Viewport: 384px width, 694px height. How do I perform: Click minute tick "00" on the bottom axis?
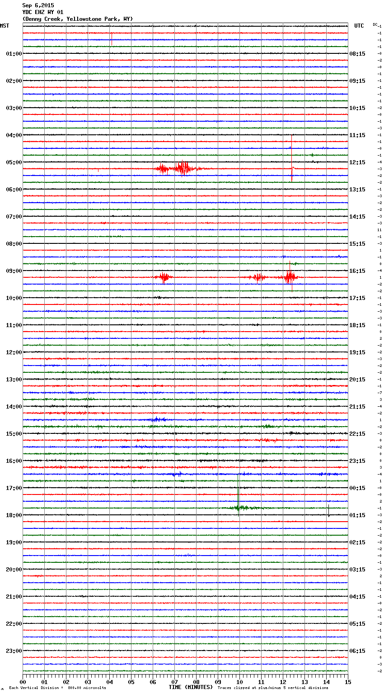click(23, 682)
